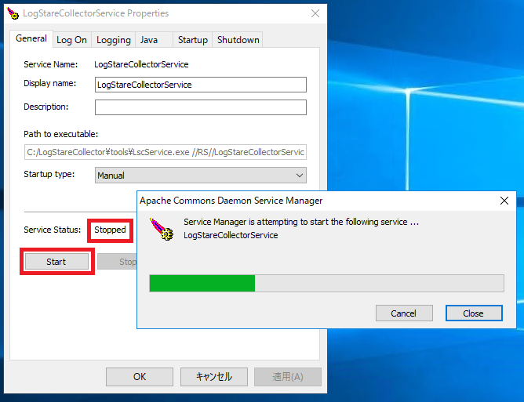This screenshot has height=402, width=524.
Task: Click the Display name input field
Action: [201, 85]
